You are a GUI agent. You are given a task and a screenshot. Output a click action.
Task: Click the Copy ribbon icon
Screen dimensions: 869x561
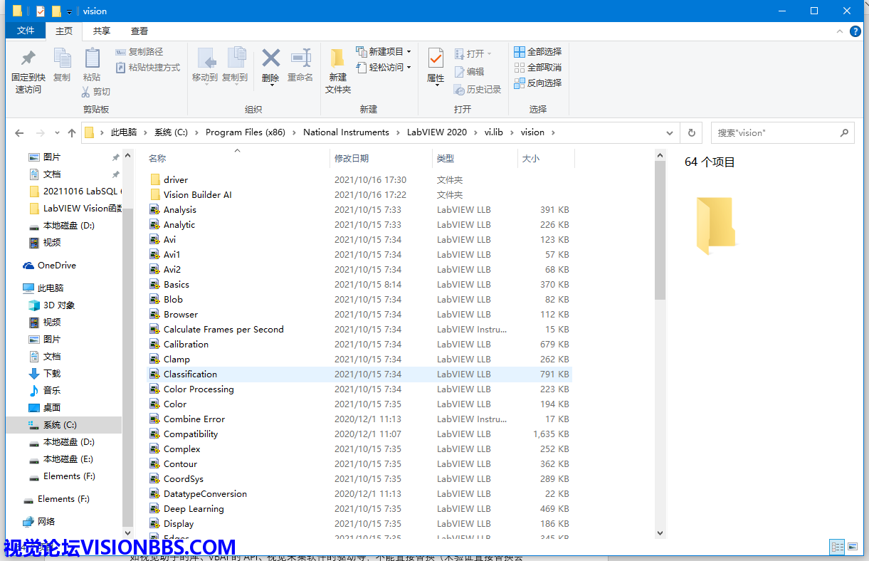pyautogui.click(x=62, y=58)
